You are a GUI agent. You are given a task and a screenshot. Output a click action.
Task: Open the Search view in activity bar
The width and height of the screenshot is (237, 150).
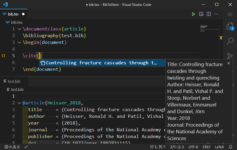[x=230, y=41]
